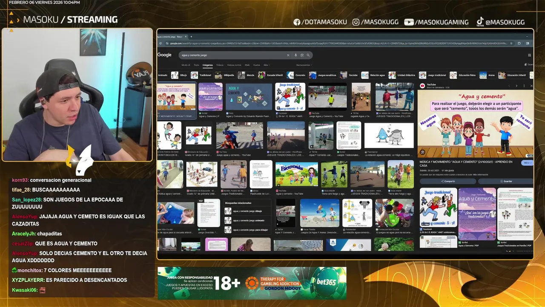Bookmark this page with the star icon

[512, 43]
